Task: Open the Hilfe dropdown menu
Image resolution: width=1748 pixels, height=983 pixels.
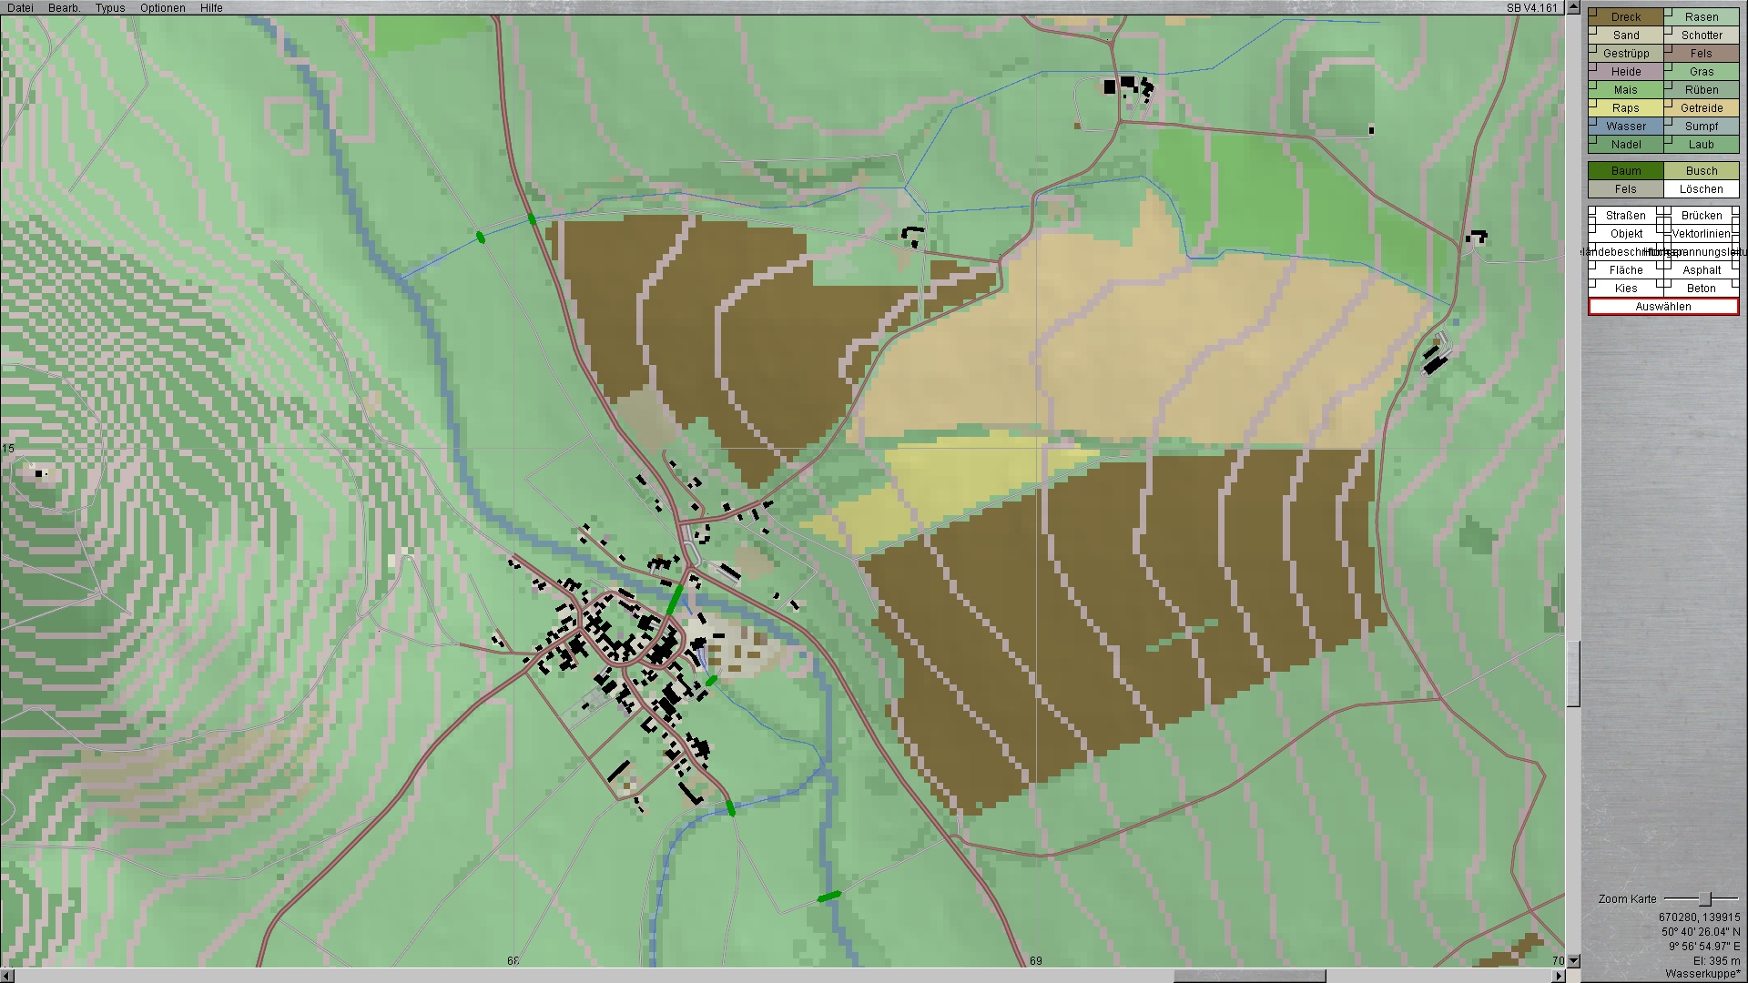Action: coord(211,8)
